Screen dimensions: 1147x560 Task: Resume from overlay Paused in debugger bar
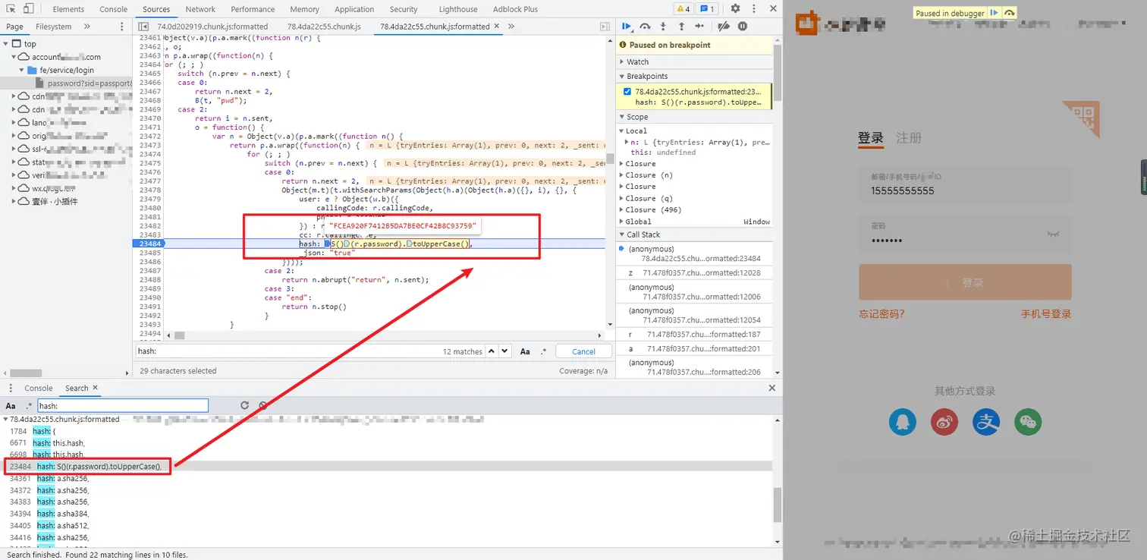[995, 13]
